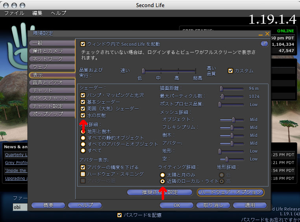Switch to the ネットワーク tab
300x222 pixels.
tap(52, 59)
